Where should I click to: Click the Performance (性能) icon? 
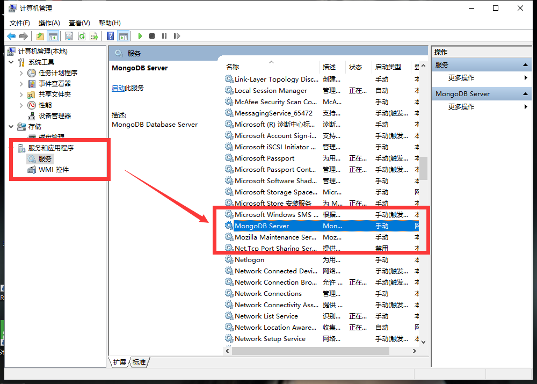pos(32,105)
